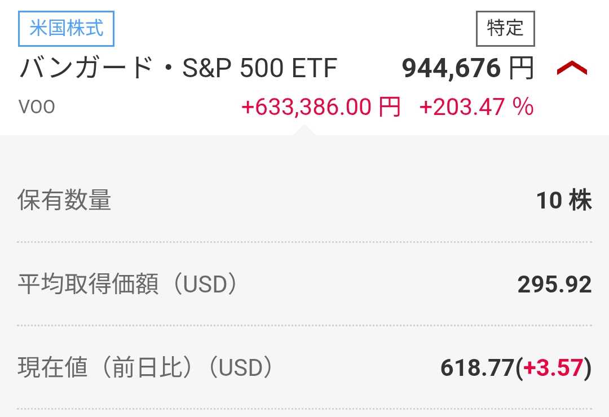Viewport: 609px width, 417px height.
Task: Collapse details with the red chevron arrow
Action: [572, 69]
